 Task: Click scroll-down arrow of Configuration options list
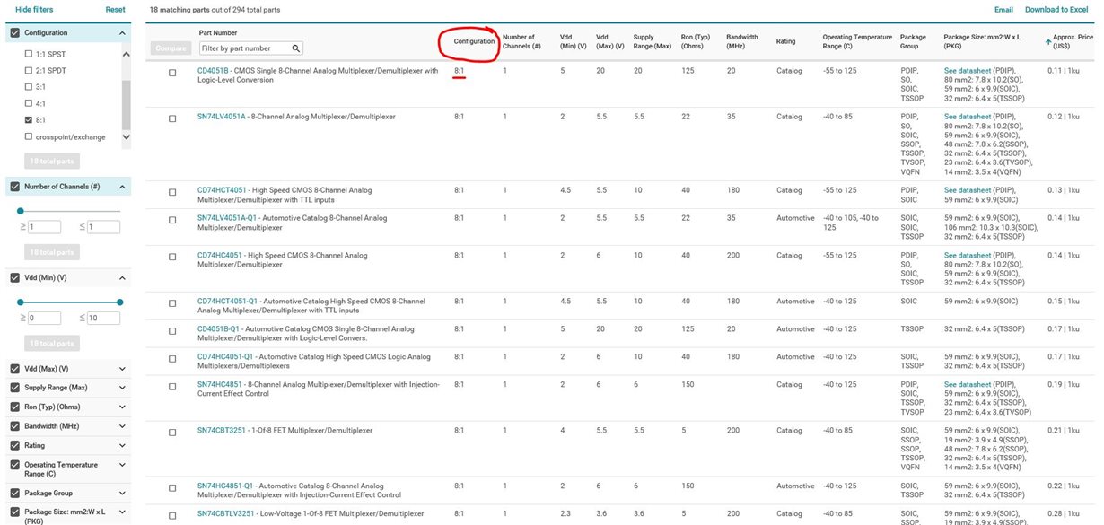127,136
